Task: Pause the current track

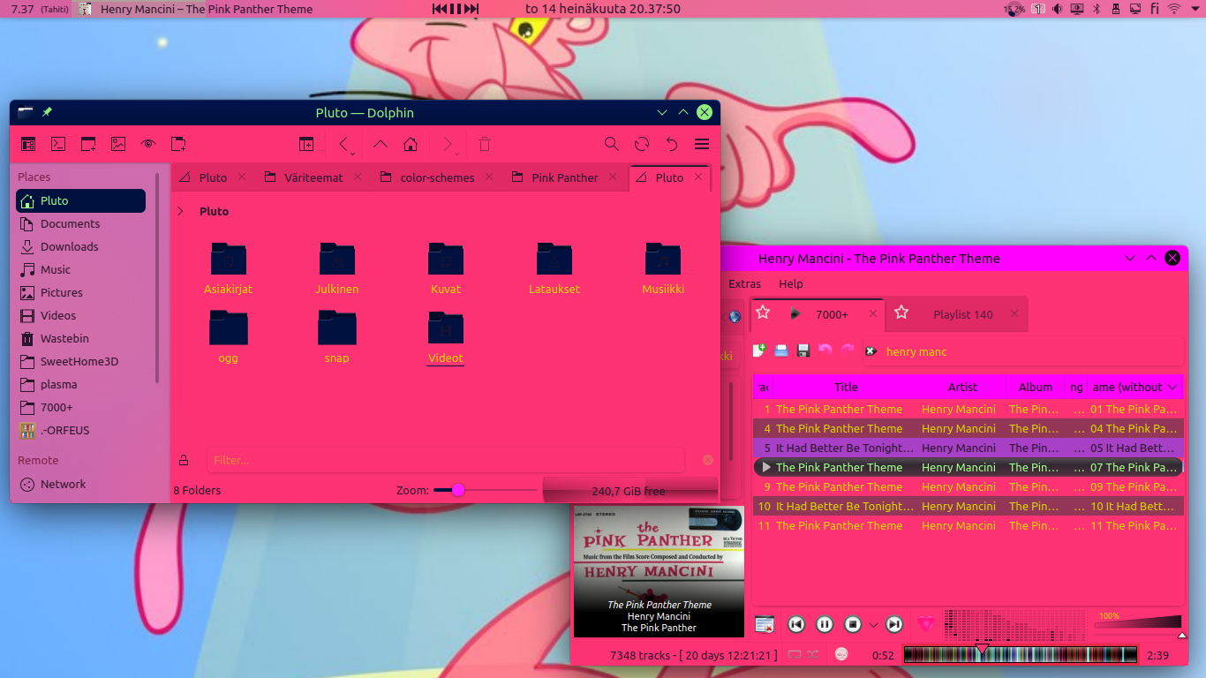Action: pyautogui.click(x=825, y=624)
